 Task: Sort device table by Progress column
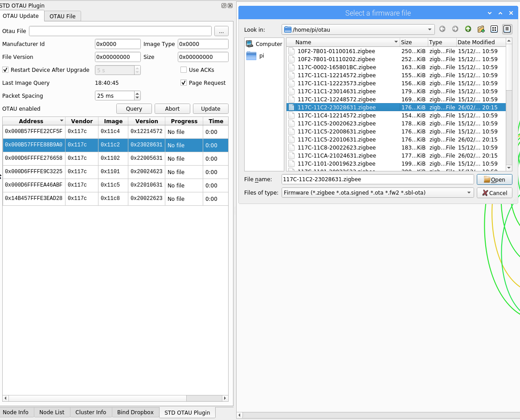[x=184, y=121]
